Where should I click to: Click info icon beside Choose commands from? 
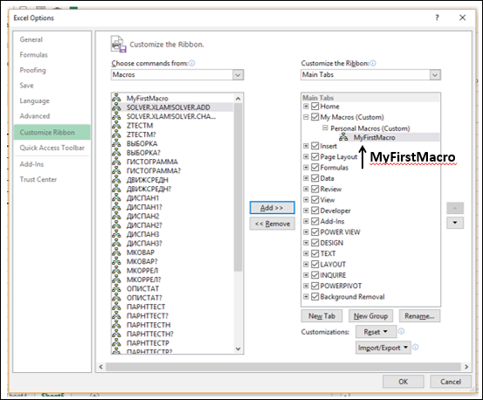[x=191, y=63]
